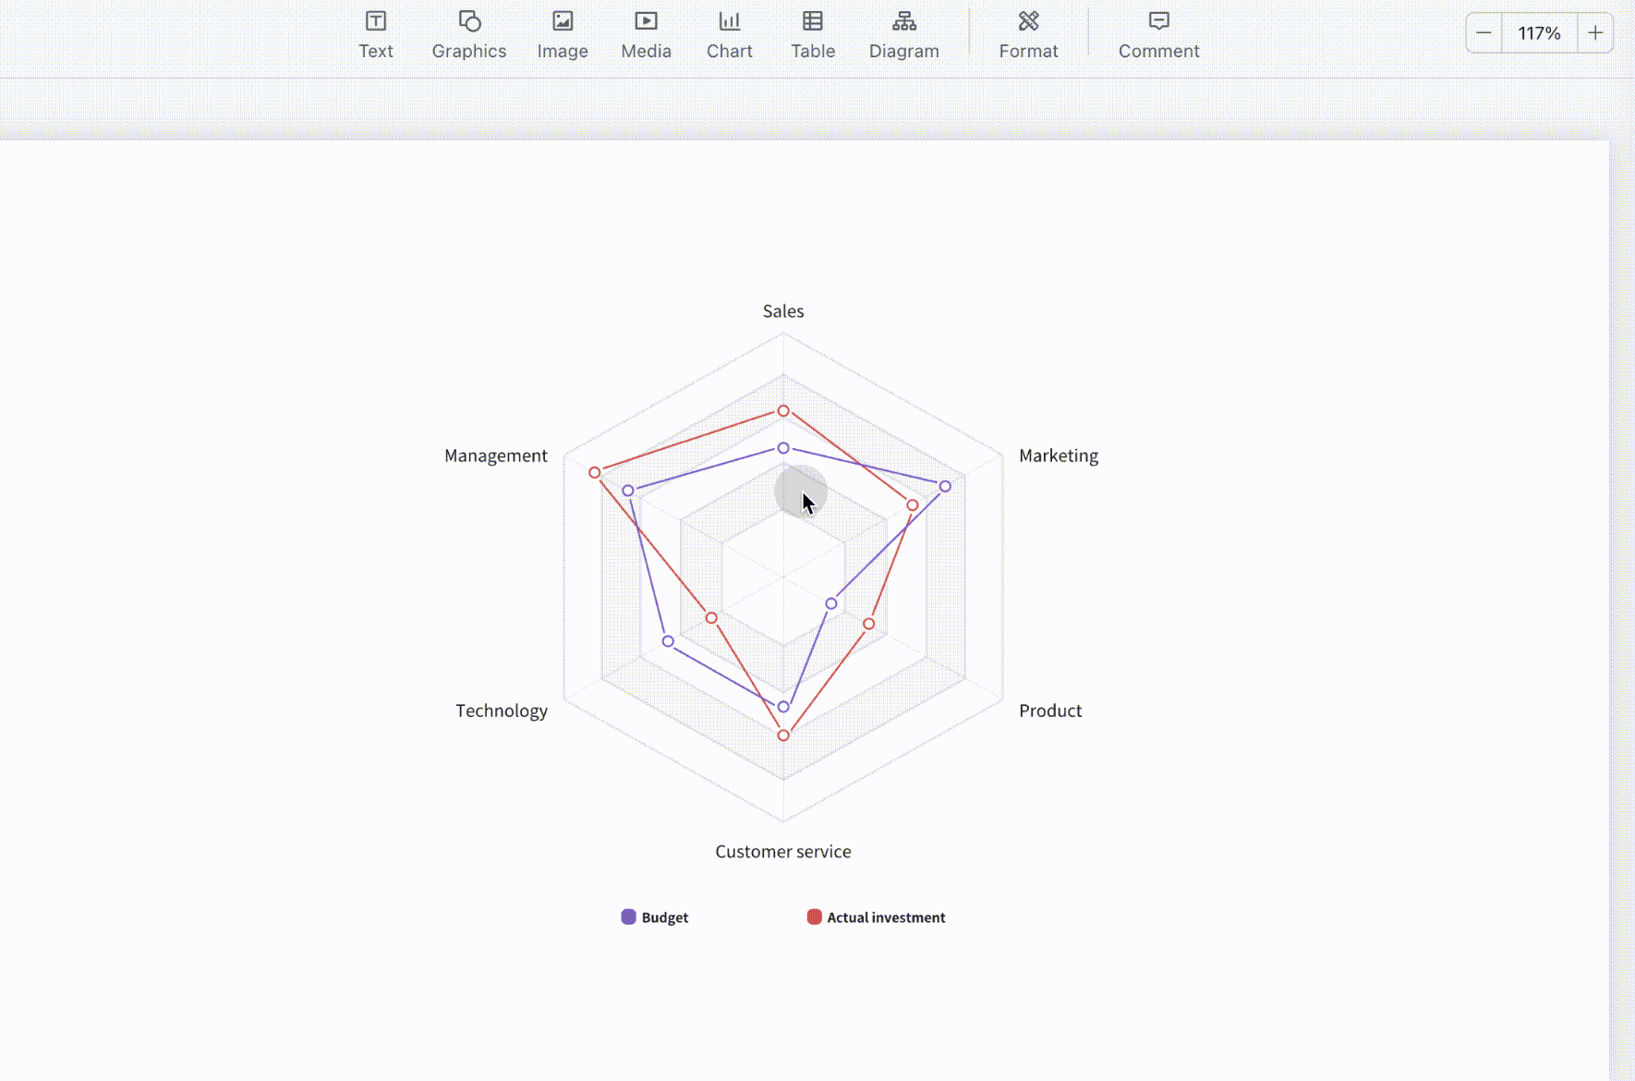The height and width of the screenshot is (1081, 1635).
Task: Click the purple Management data point
Action: (628, 491)
